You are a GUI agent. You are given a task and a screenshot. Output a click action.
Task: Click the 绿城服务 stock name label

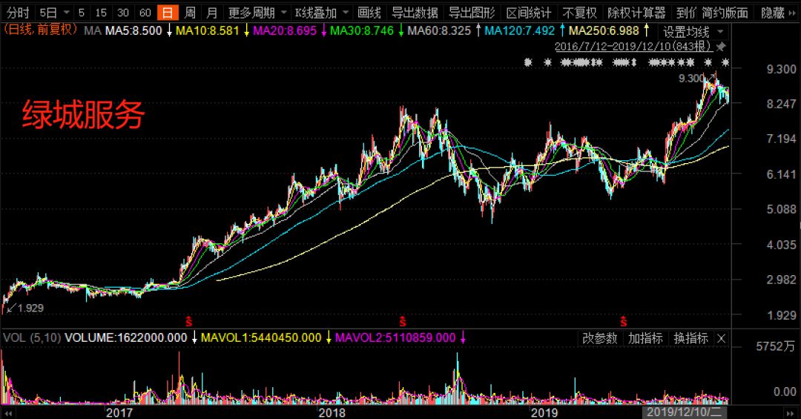(x=83, y=114)
